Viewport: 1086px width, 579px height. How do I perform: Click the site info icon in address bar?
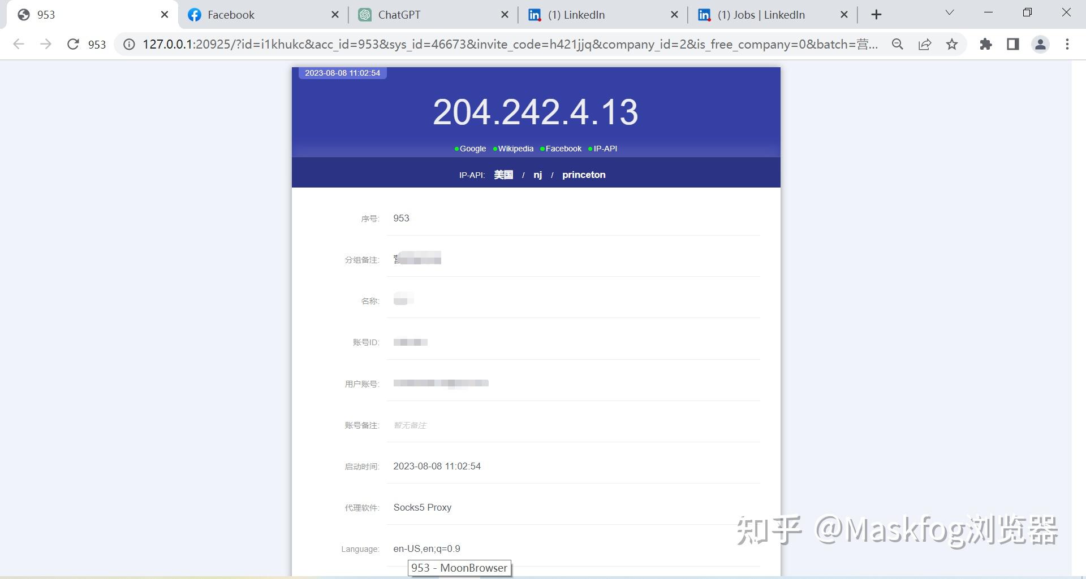click(130, 44)
